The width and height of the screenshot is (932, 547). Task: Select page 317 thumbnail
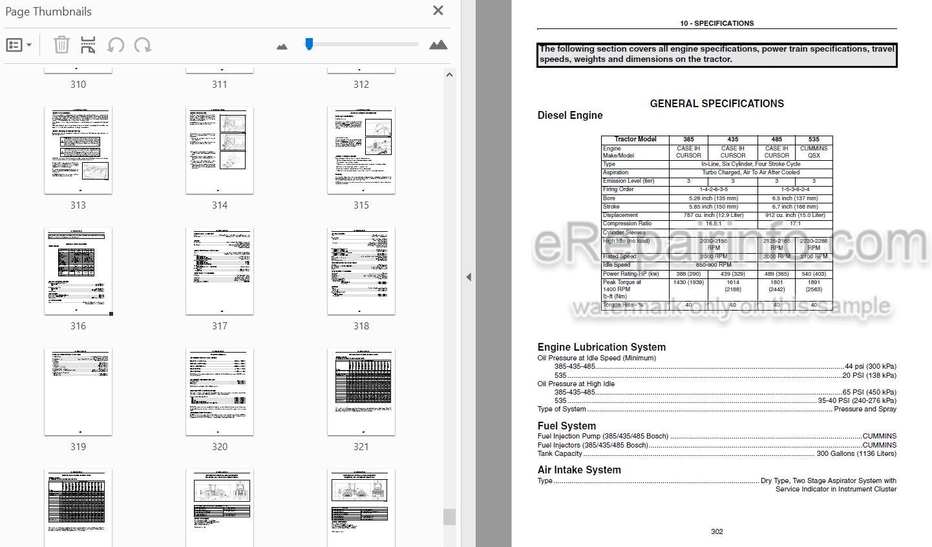point(220,271)
